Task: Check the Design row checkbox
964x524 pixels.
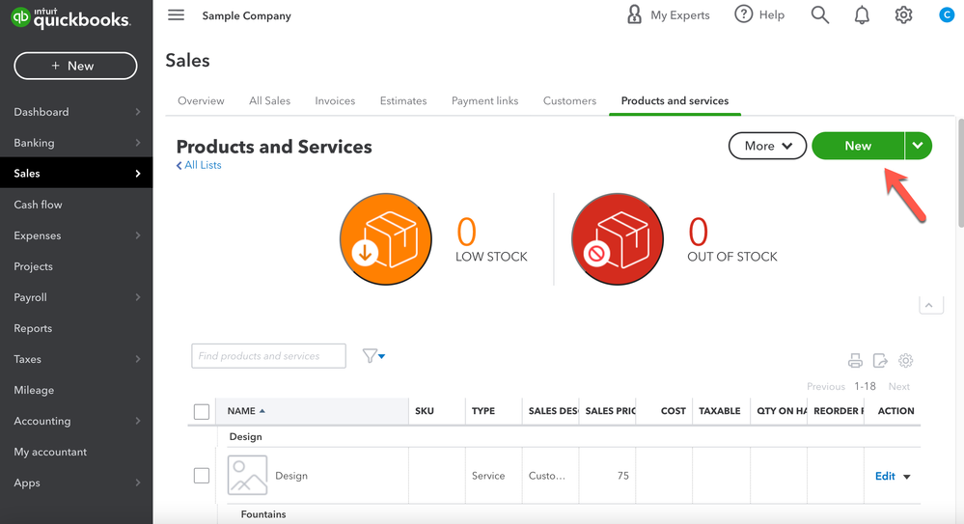Action: tap(202, 476)
